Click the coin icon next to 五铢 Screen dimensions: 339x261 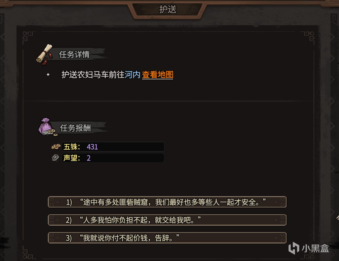pyautogui.click(x=56, y=147)
